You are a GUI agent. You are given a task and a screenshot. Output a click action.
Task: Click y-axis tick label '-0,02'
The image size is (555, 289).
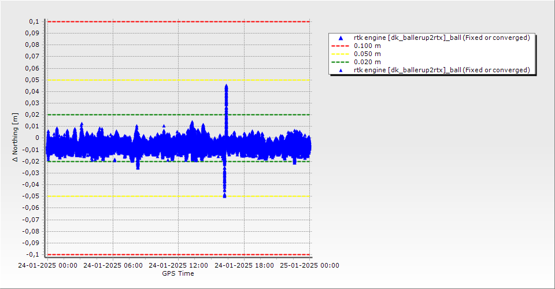pos(31,161)
